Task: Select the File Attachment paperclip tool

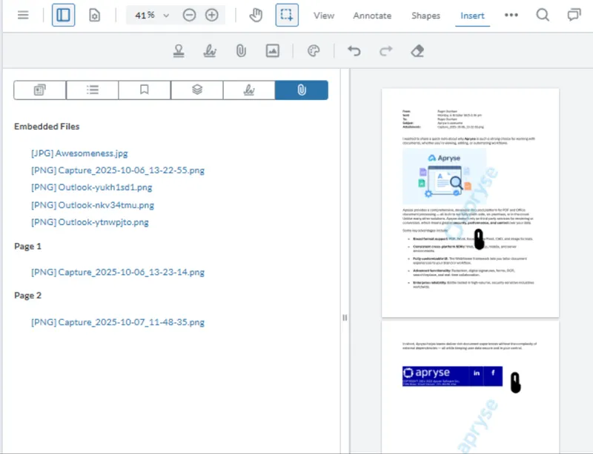Action: 242,50
